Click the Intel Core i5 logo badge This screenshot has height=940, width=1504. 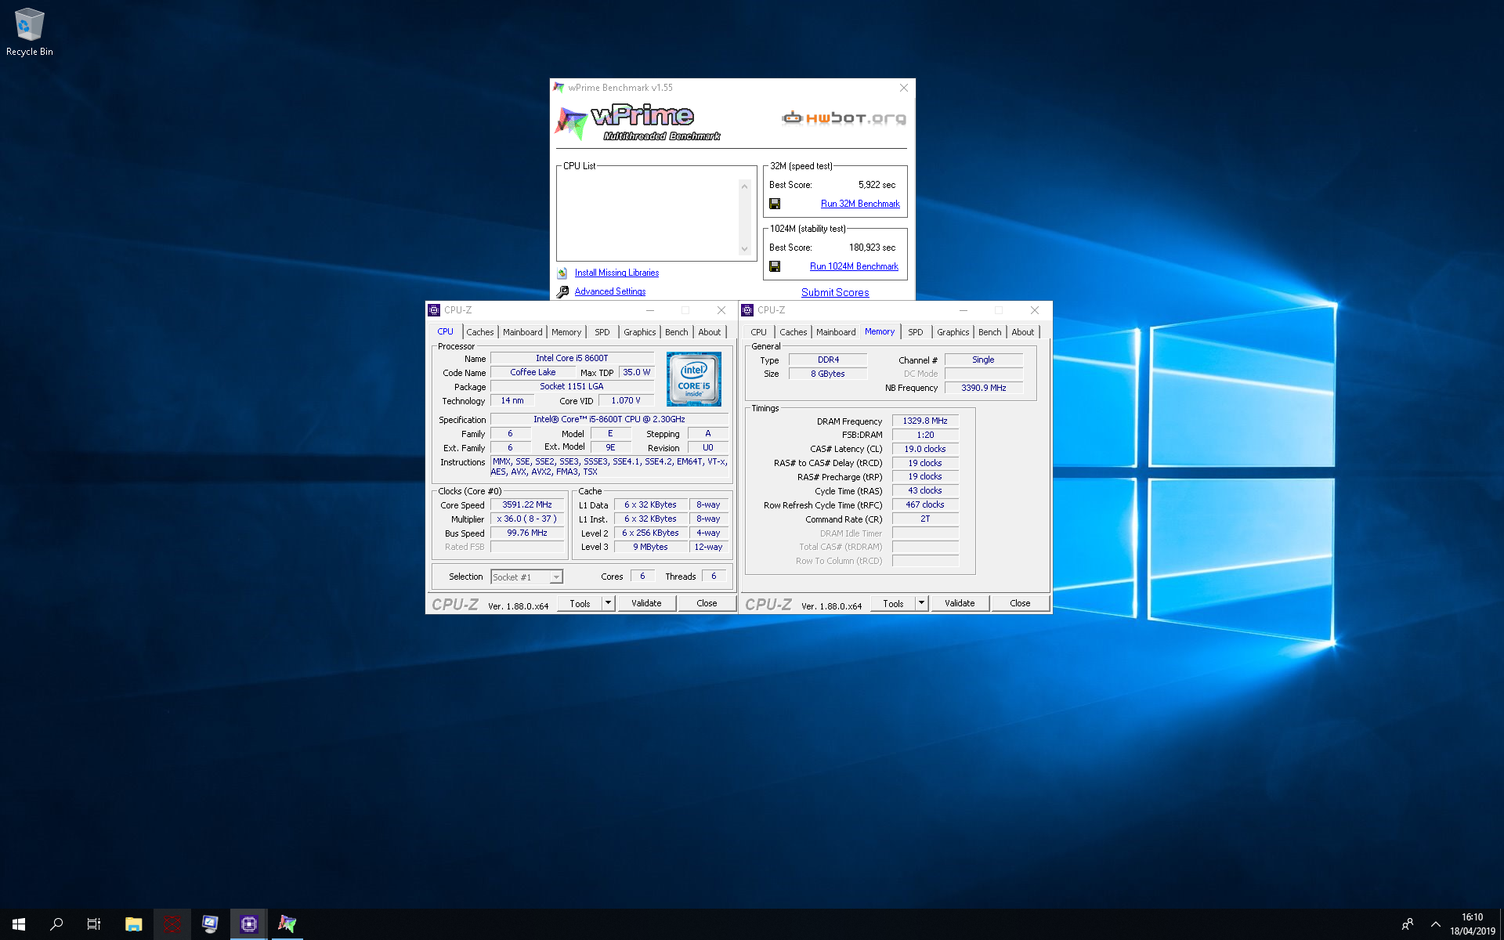click(693, 379)
